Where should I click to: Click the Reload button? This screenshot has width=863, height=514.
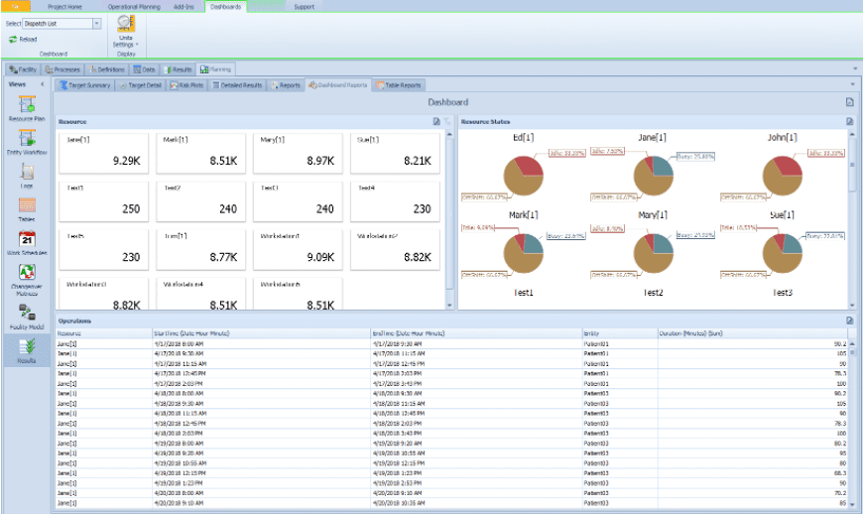point(23,39)
